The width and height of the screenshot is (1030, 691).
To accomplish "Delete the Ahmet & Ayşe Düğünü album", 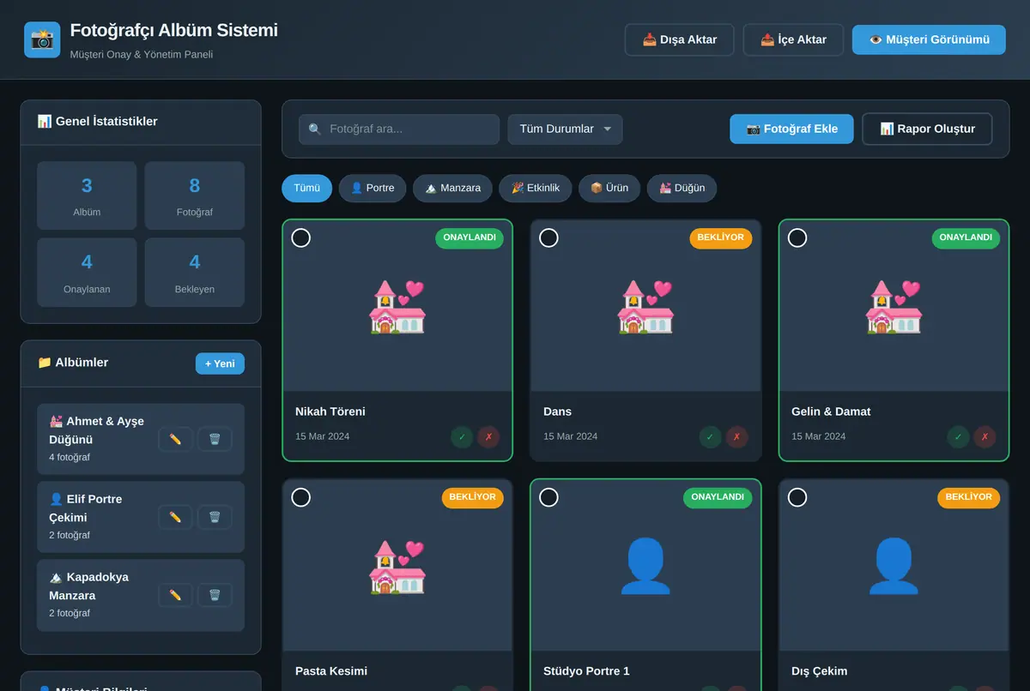I will (x=215, y=439).
